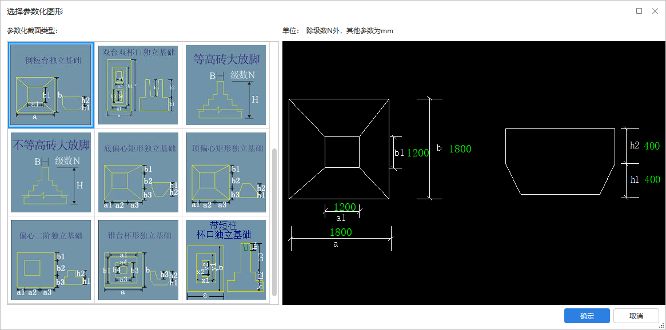Pick the 偏心二阶独立基础 thumbnail
Viewport: 666px width, 330px height.
coord(51,260)
